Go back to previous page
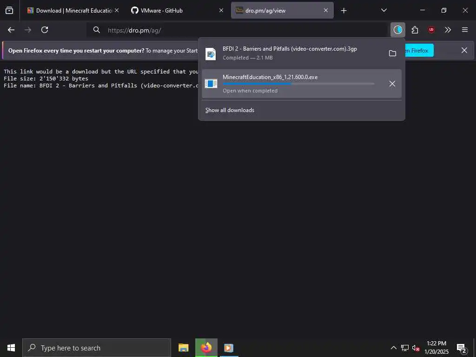The width and height of the screenshot is (476, 357). 11,30
